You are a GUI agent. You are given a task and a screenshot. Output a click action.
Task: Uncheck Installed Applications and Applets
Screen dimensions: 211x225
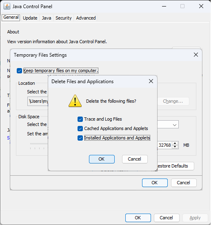(80, 138)
